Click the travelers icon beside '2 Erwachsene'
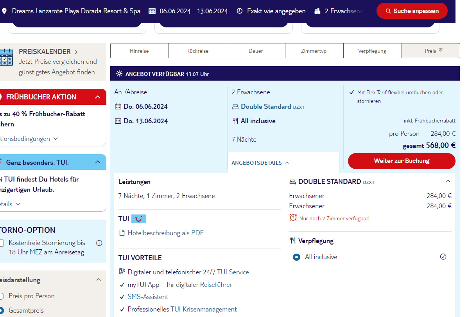468x317 pixels. [317, 11]
